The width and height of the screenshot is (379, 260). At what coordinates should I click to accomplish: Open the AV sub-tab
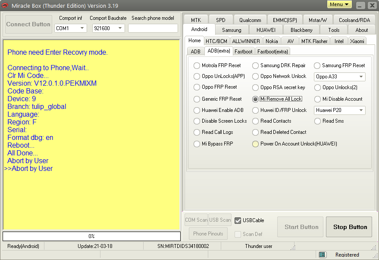click(290, 41)
